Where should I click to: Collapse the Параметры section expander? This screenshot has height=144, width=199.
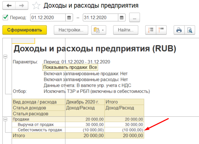point(5,56)
